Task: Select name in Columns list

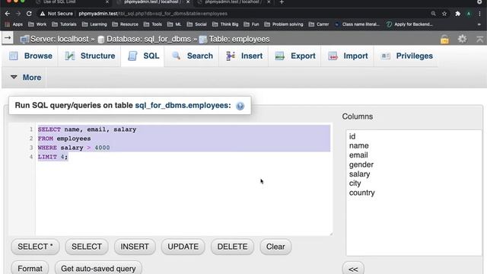Action: pyautogui.click(x=358, y=145)
